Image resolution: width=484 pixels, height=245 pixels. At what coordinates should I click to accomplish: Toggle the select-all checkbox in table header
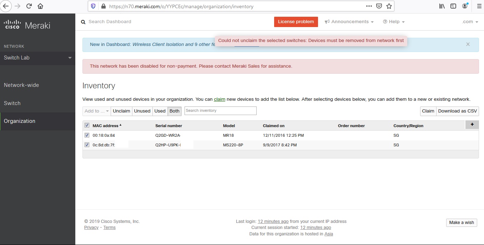click(x=87, y=125)
